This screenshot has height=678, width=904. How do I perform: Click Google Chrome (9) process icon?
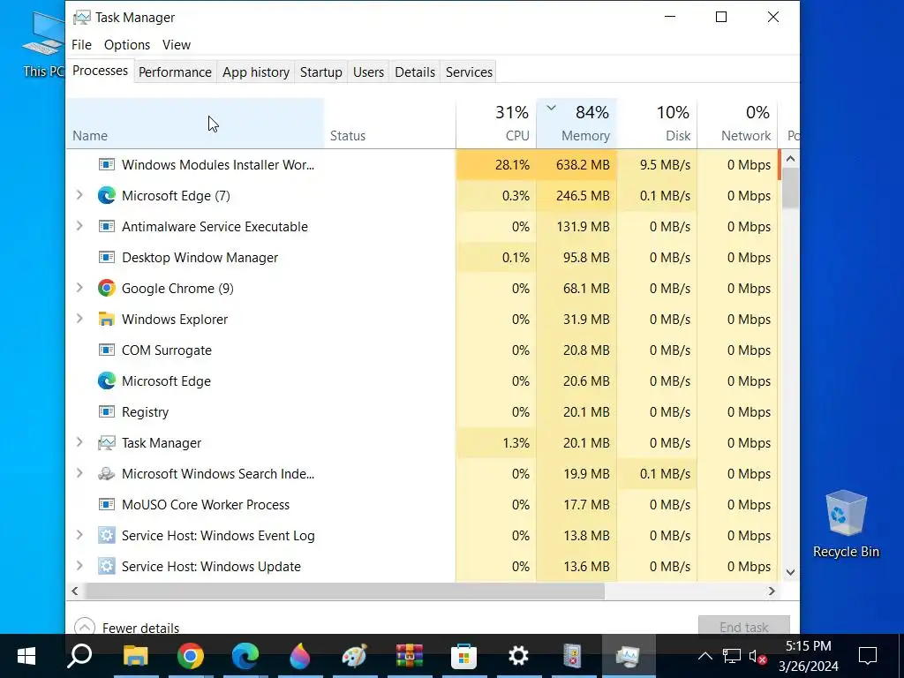(x=106, y=289)
